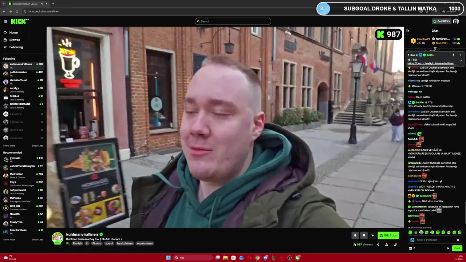Open shokkiofficial channel in Following list
The image size is (466, 262).
point(23,82)
